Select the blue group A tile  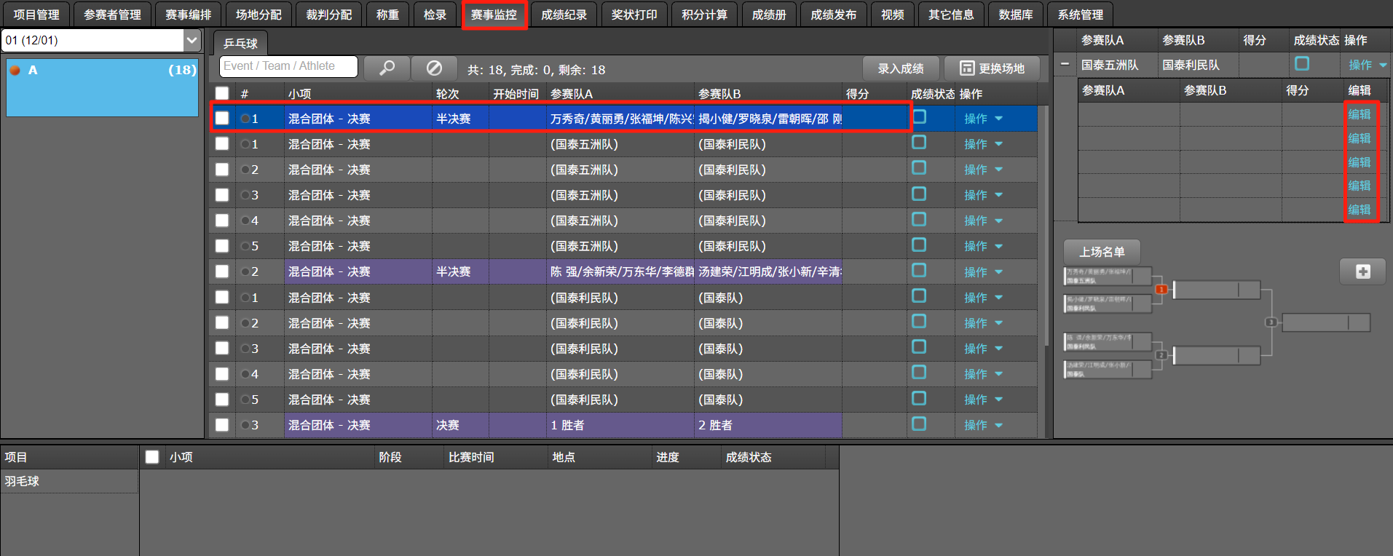click(x=102, y=87)
